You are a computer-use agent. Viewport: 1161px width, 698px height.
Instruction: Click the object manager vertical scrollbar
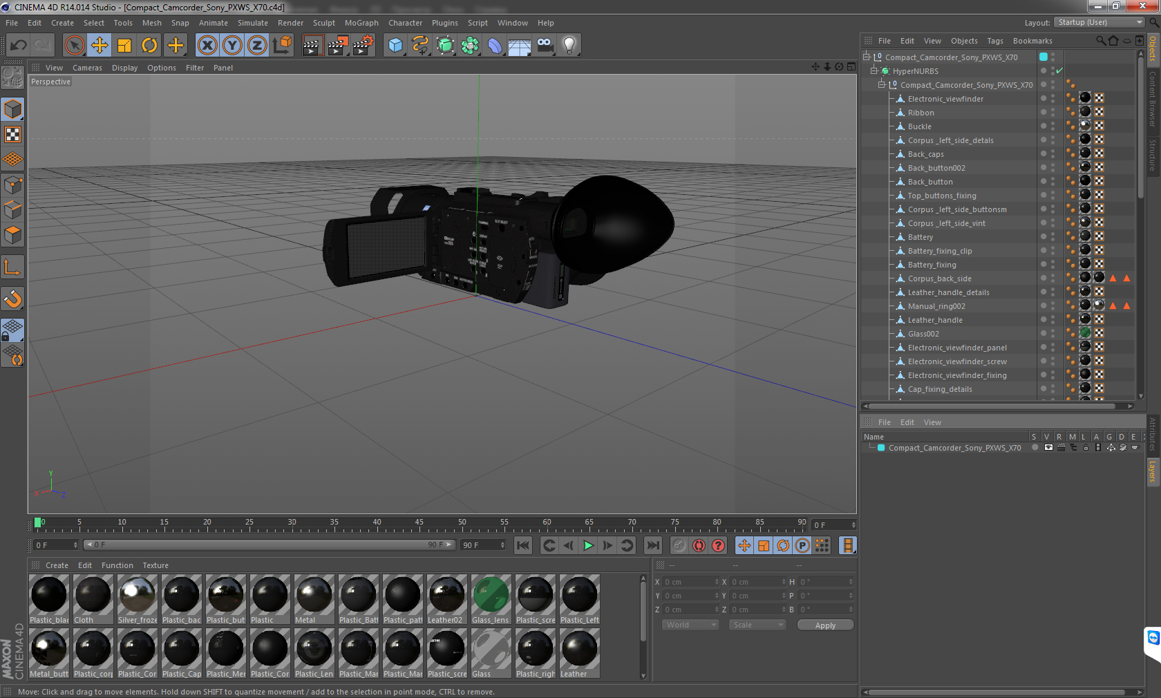coord(1140,126)
